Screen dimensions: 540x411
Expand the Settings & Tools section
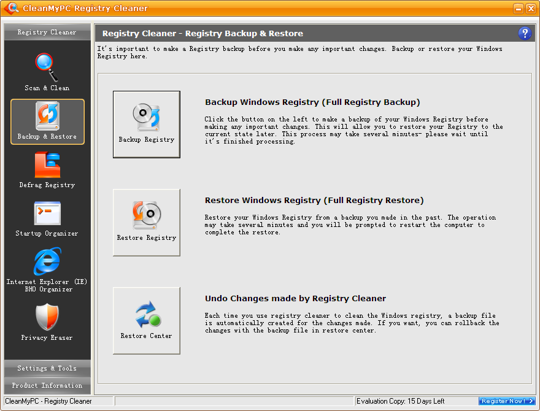click(x=47, y=368)
